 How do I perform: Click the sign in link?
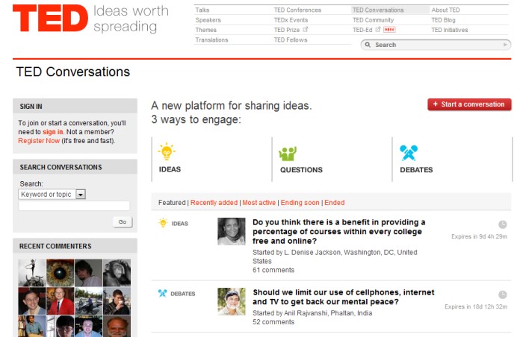pos(52,132)
